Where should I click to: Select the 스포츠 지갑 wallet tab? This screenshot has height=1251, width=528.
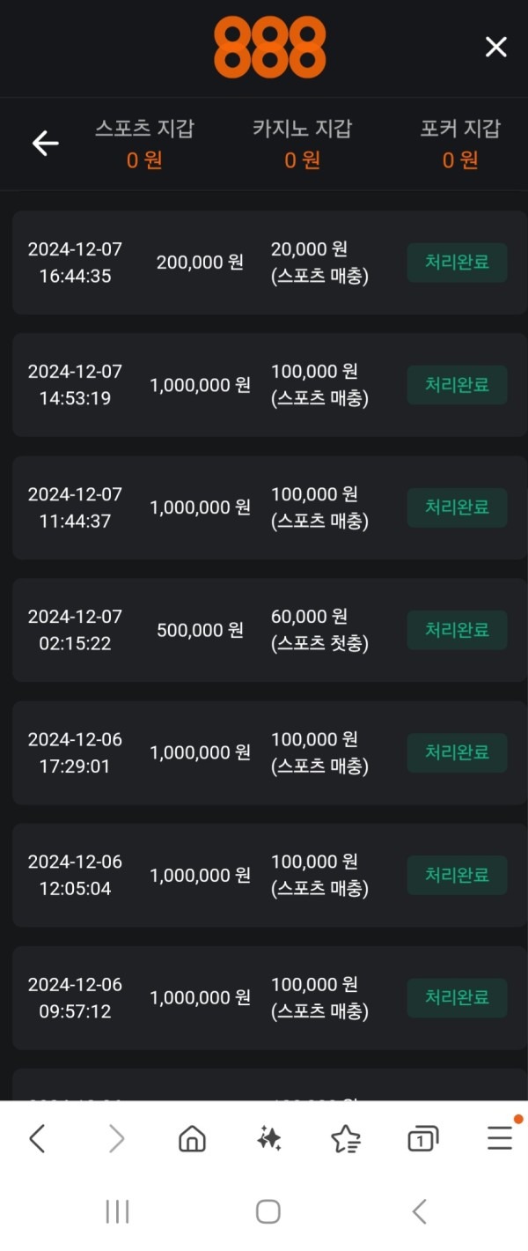click(146, 144)
